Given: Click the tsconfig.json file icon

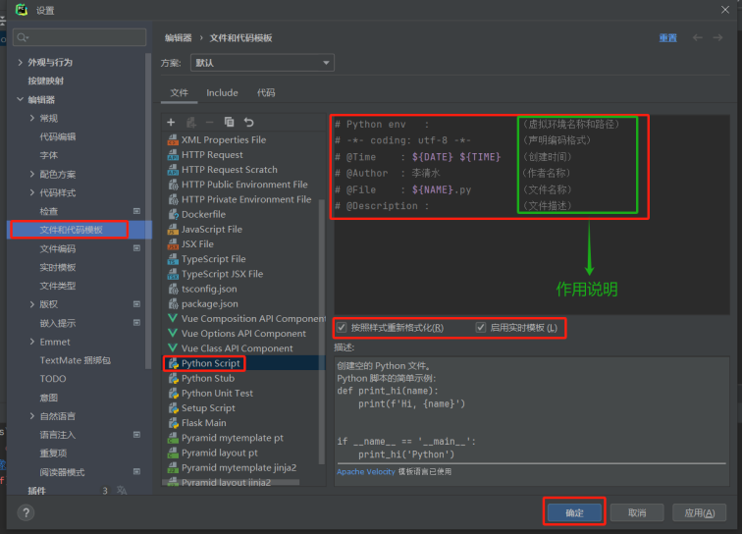Looking at the screenshot, I should 173,289.
